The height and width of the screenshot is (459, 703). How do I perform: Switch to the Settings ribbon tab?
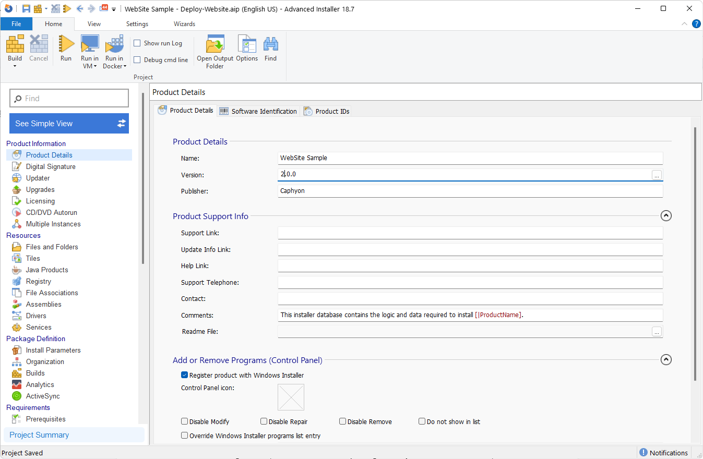coord(137,24)
